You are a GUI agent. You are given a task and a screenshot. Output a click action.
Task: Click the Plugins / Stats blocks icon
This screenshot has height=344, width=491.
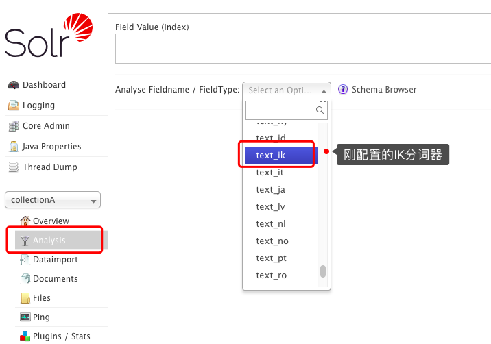[25, 336]
